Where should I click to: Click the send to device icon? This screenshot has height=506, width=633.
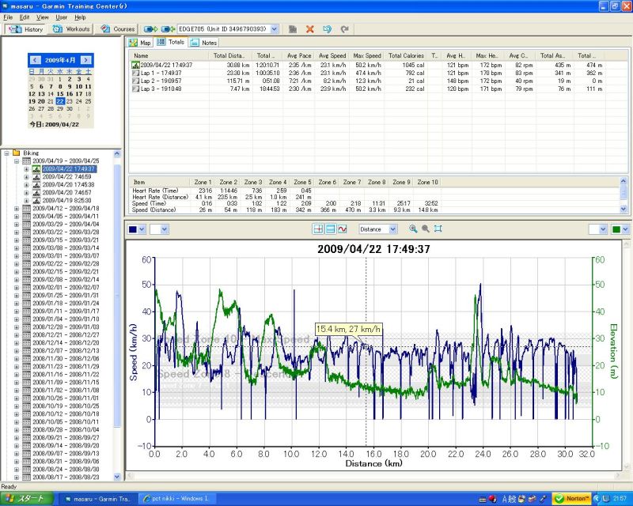coord(150,29)
